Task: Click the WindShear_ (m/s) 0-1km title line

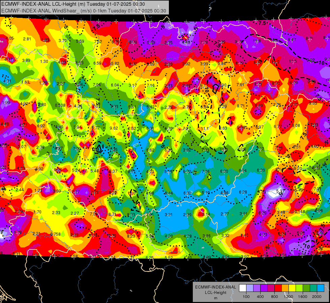Action: (84, 11)
